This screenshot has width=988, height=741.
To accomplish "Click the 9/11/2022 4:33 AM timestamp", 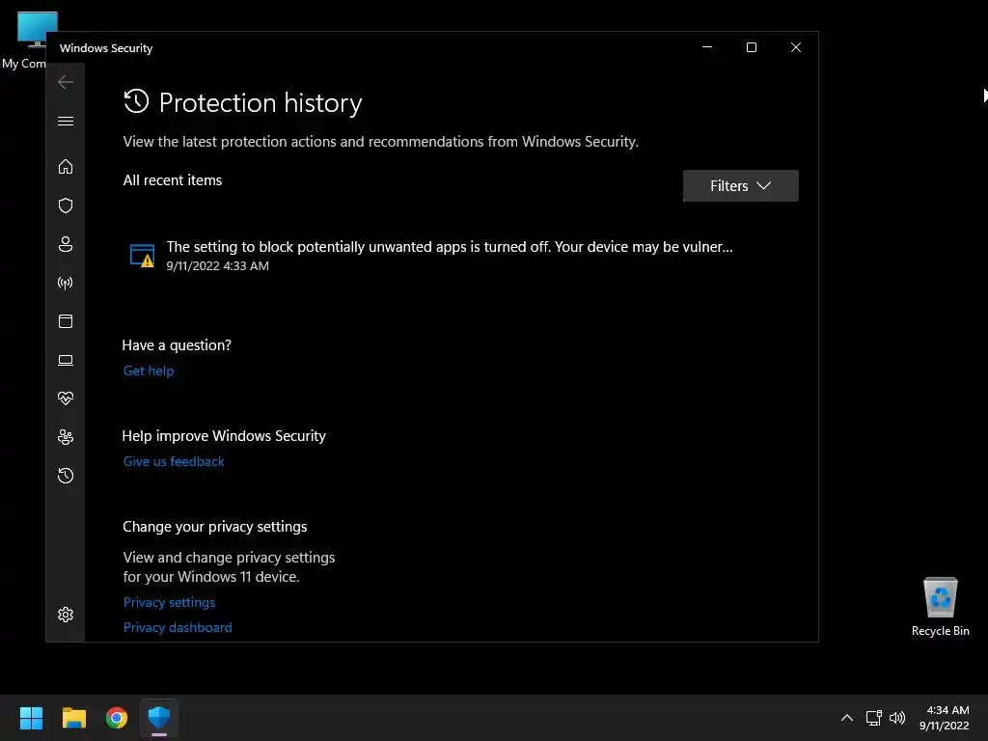I will (x=217, y=266).
